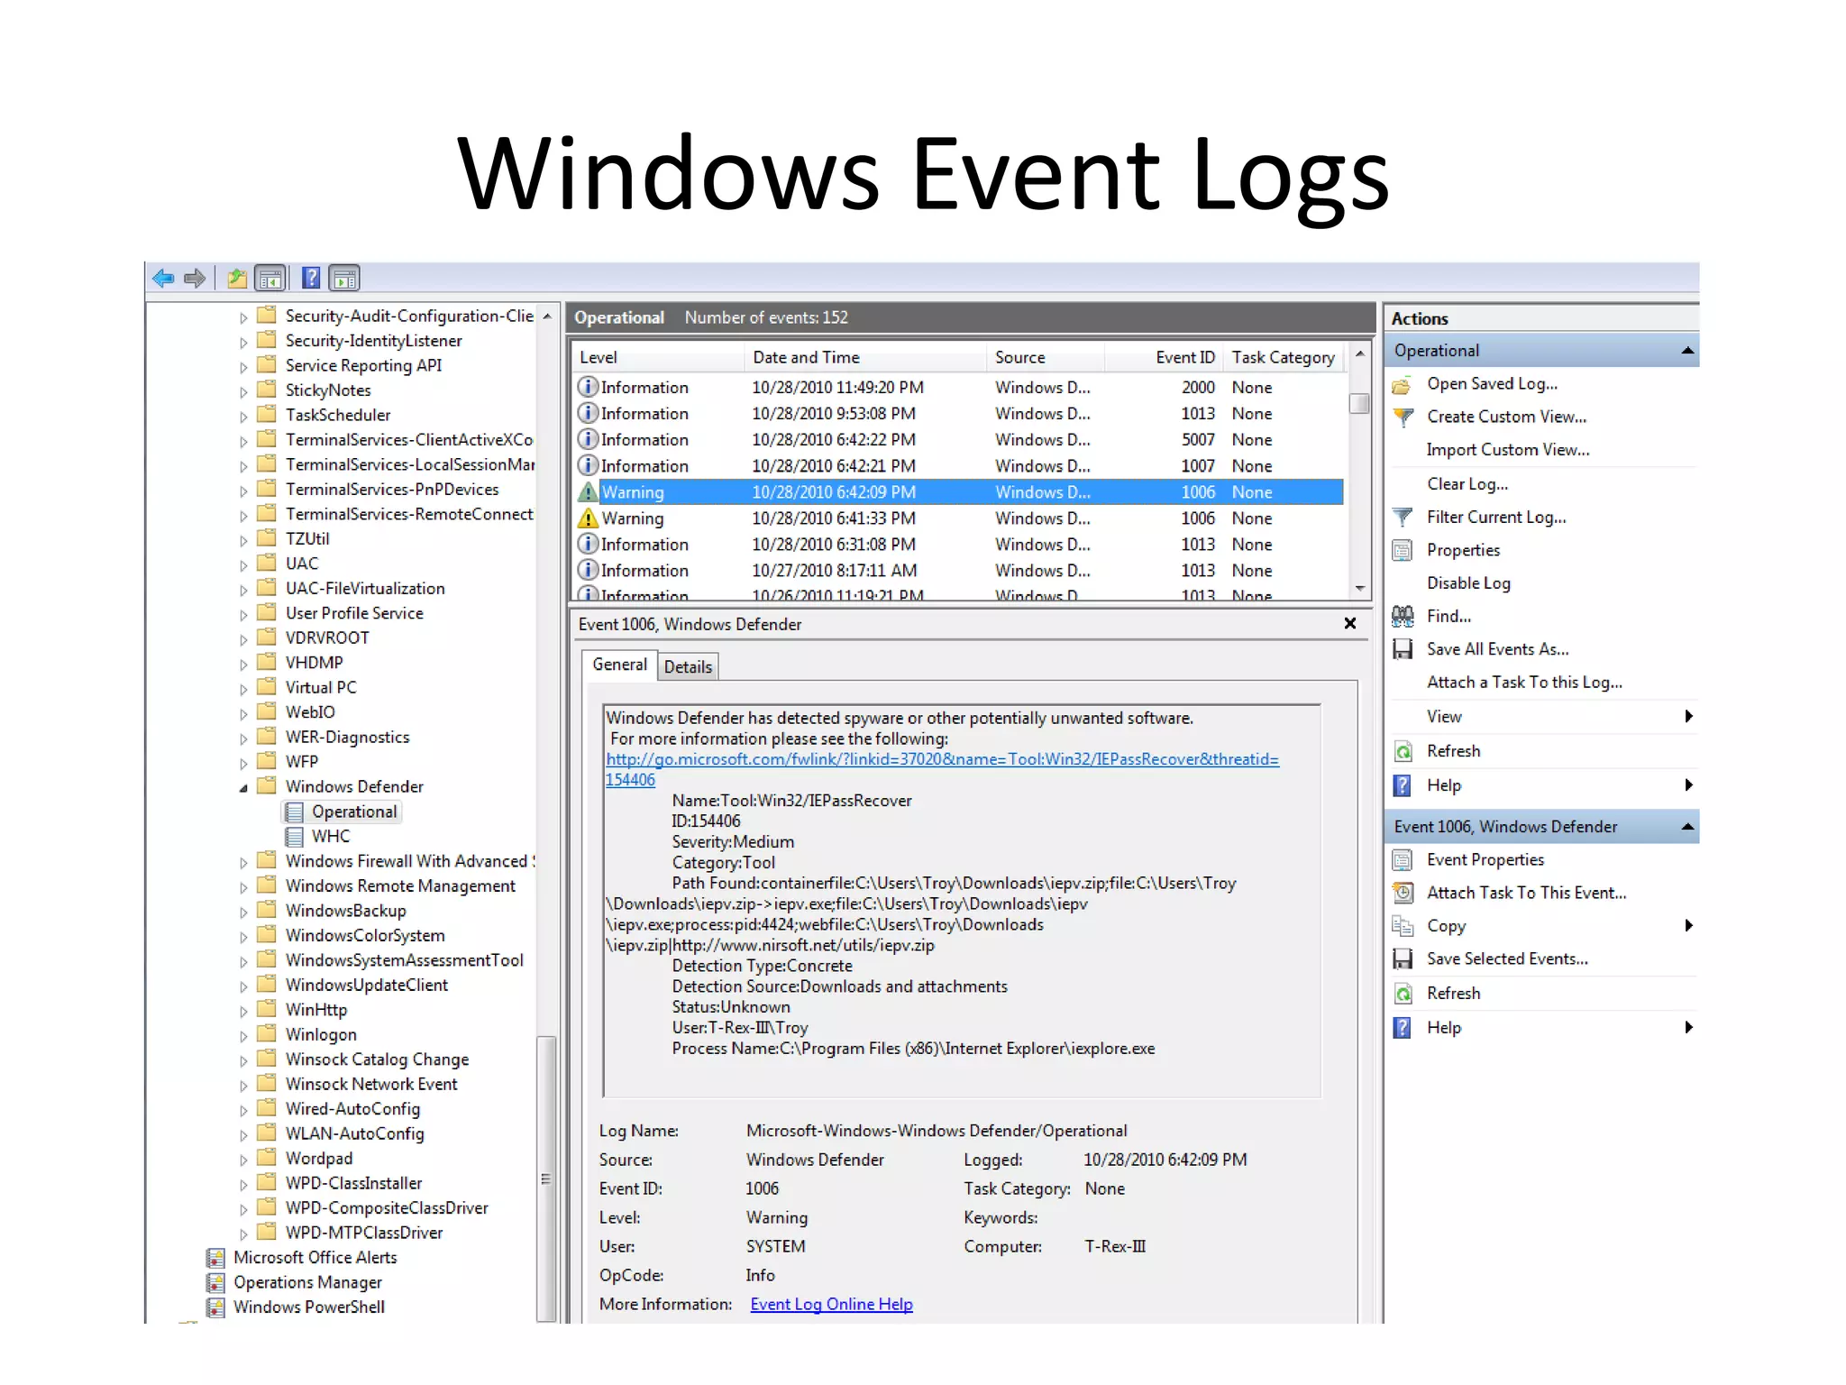Click the warning icon on the 6:41:33 PM row
This screenshot has width=1846, height=1385.
(588, 518)
